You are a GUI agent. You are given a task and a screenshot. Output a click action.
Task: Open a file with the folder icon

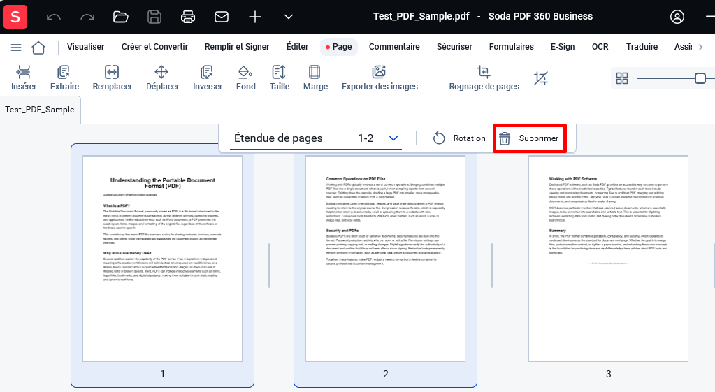coord(120,17)
